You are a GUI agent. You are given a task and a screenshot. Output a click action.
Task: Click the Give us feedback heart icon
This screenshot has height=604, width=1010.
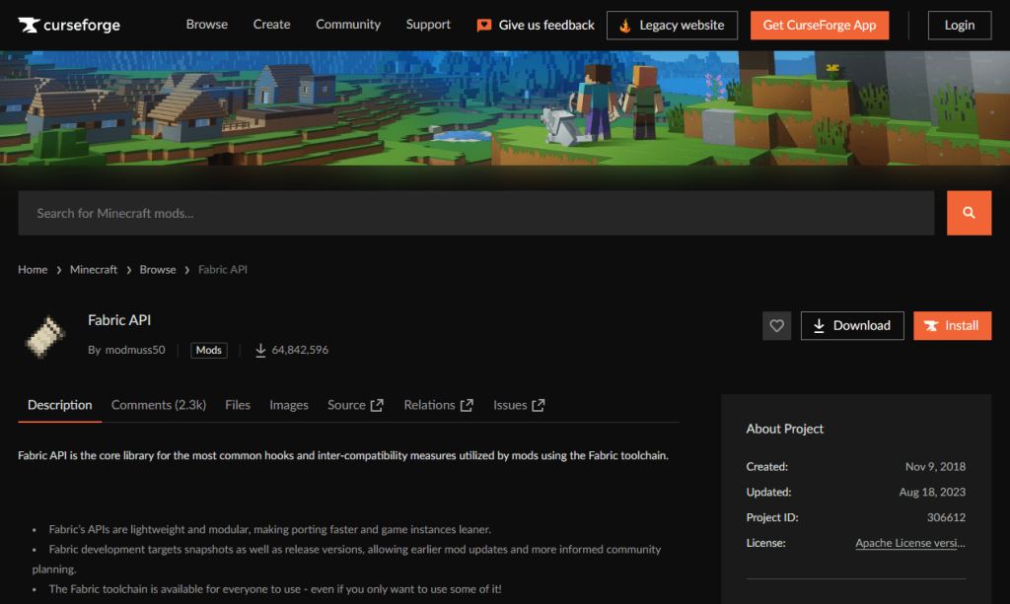484,25
